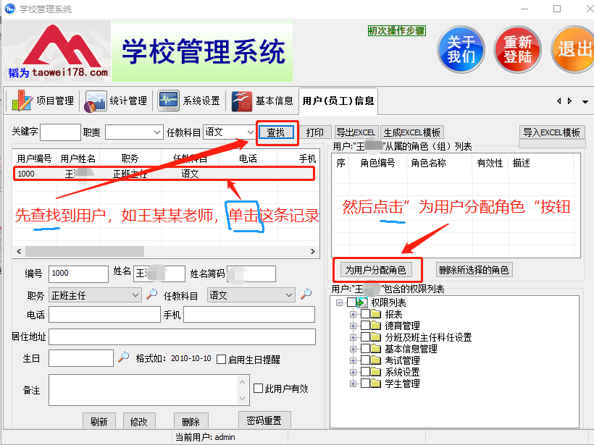The height and width of the screenshot is (445, 594).
Task: Enable the 启用生日提醒 checkbox
Action: [221, 359]
